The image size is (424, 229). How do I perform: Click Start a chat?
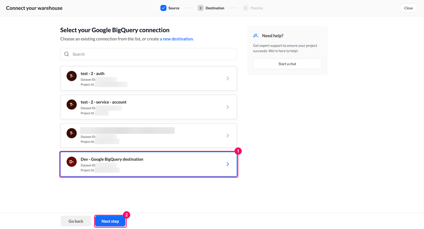click(287, 64)
